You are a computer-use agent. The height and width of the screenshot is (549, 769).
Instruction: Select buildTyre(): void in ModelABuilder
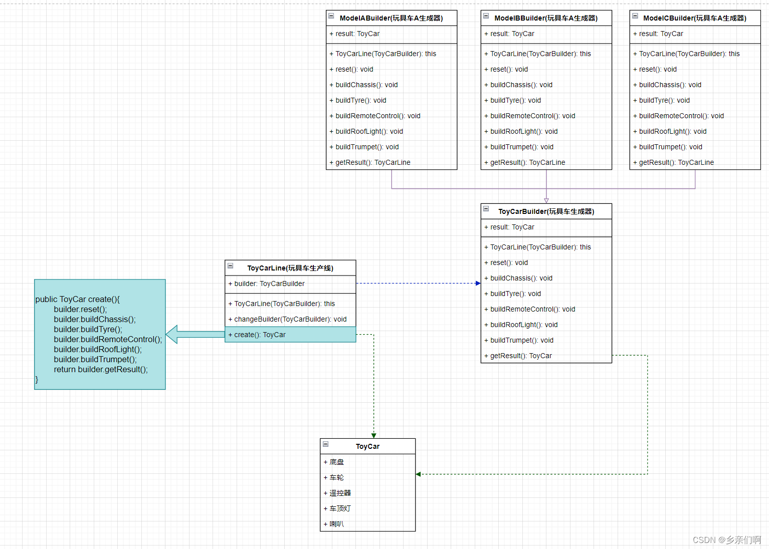[392, 100]
